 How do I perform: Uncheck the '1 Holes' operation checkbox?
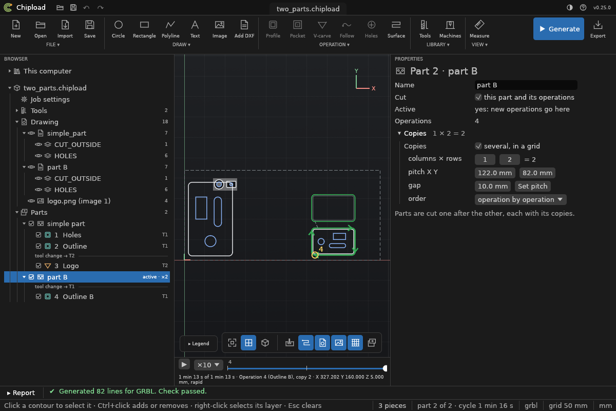(38, 235)
